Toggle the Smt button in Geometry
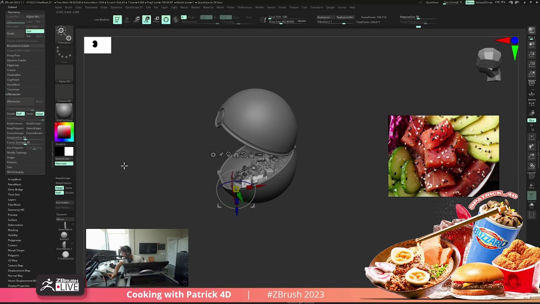The image size is (540, 304). tap(35, 31)
